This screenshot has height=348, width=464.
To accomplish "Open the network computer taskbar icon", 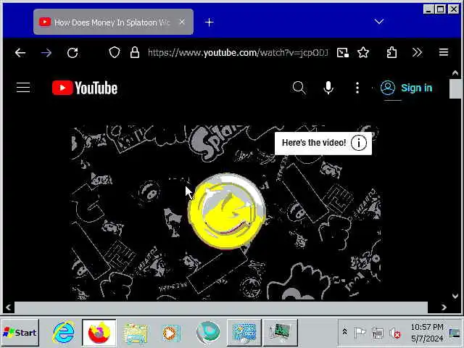I will [281, 332].
